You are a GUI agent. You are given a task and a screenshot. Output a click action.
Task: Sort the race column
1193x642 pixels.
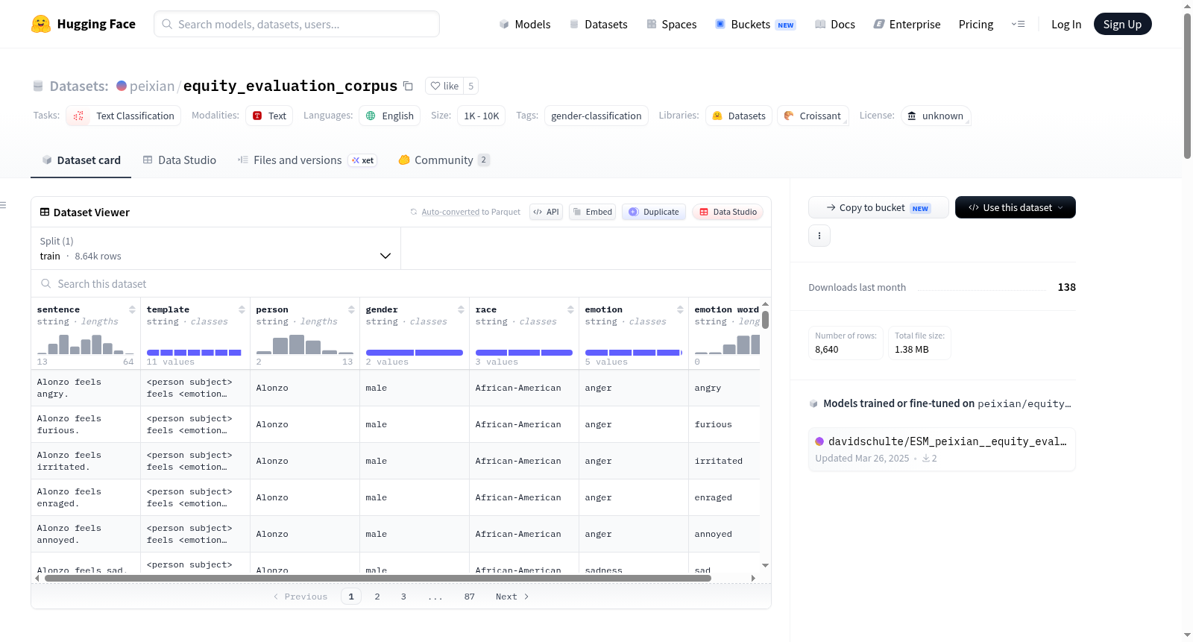[x=570, y=309]
